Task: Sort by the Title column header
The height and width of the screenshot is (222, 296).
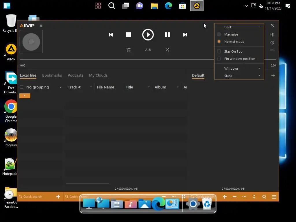Action: click(129, 87)
